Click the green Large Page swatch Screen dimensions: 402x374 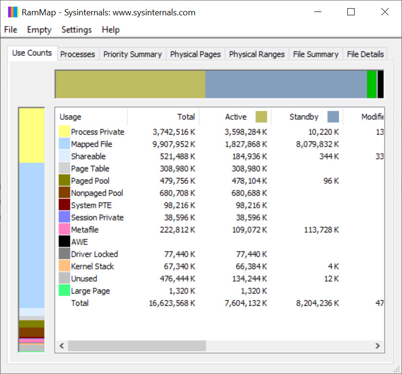point(64,291)
